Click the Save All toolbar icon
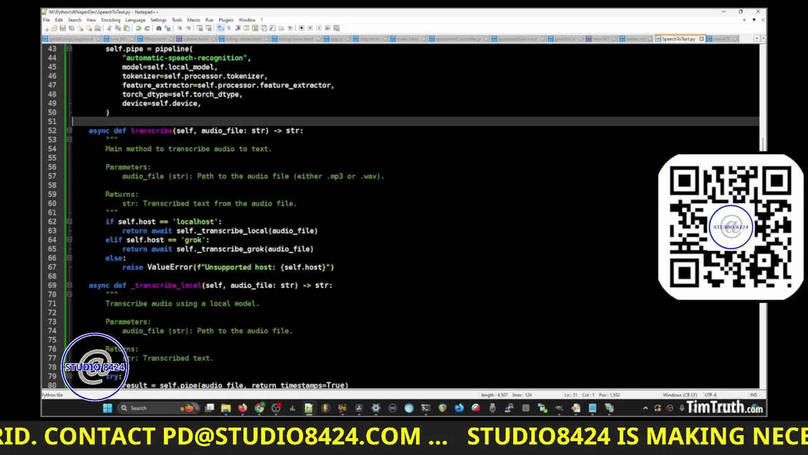 click(x=71, y=28)
